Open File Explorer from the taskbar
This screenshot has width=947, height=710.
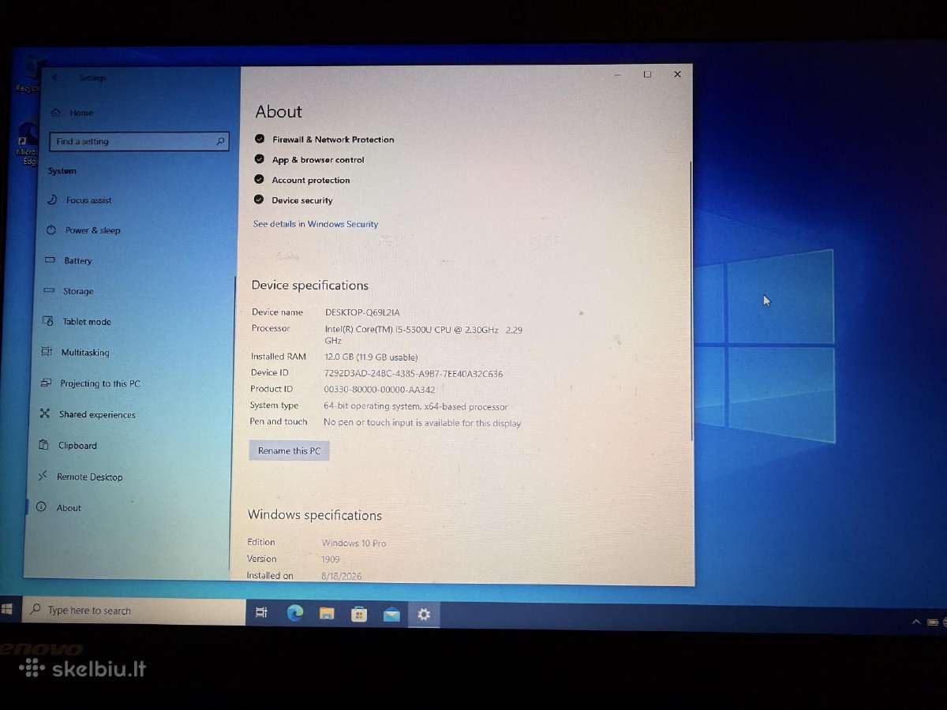pos(327,614)
